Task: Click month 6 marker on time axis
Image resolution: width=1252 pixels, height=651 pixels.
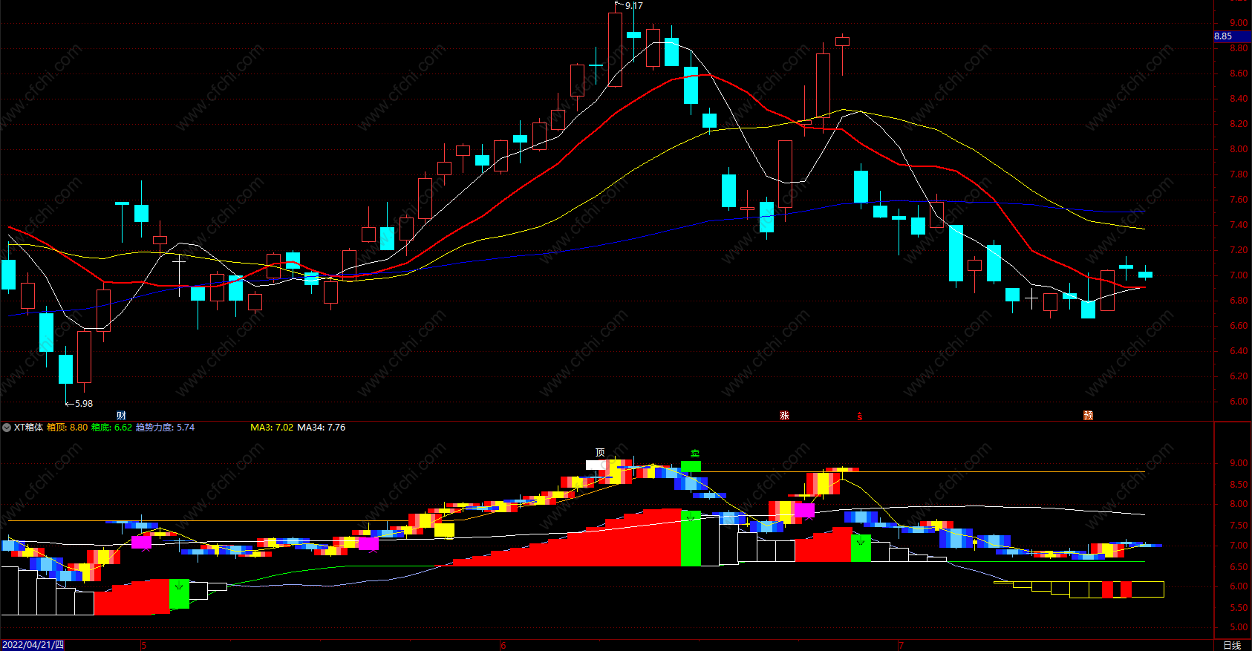Action: (x=503, y=646)
